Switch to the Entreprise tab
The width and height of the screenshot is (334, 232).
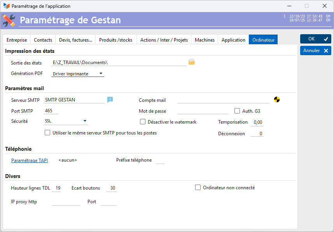[17, 40]
